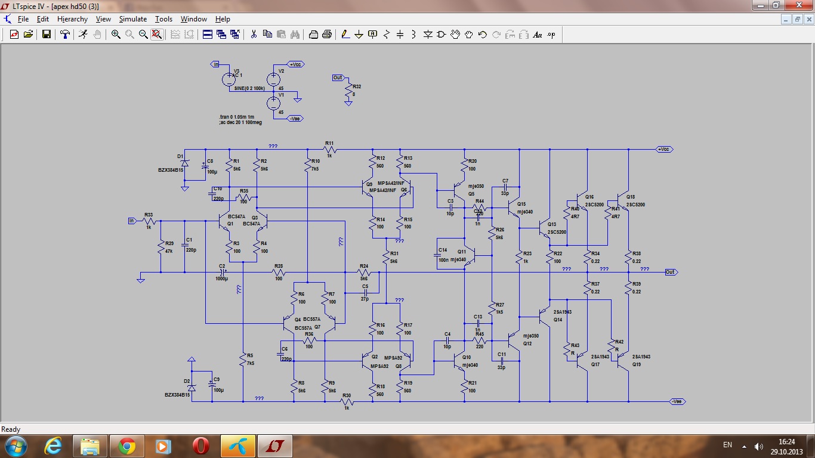Tile windows horizontally icon
Screen dimensions: 815x458
point(208,35)
